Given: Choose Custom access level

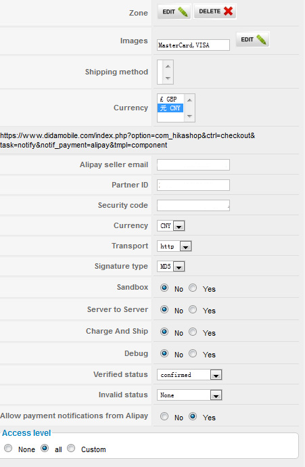Looking at the screenshot, I should (71, 448).
